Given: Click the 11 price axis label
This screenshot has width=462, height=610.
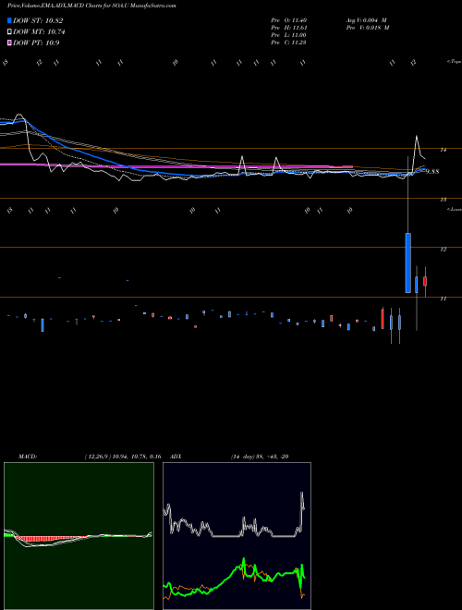Looking at the screenshot, I should 443,299.
